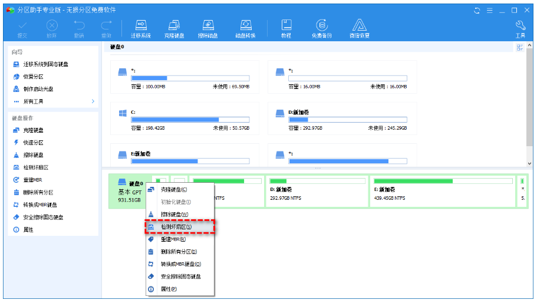Screen dimensions: 537x303
Task: Open the 克隆硬盘 toolbar tool
Action: pyautogui.click(x=174, y=29)
